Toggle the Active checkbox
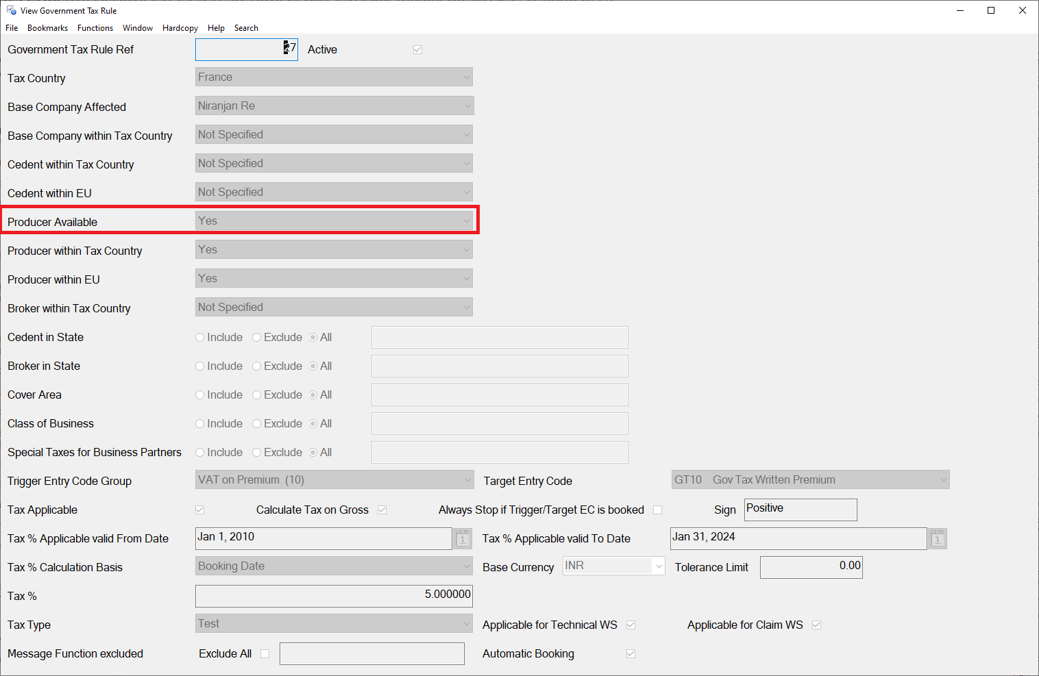1039x676 pixels. [x=417, y=50]
